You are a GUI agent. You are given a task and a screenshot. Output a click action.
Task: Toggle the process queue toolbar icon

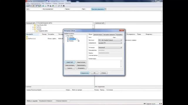46,6
